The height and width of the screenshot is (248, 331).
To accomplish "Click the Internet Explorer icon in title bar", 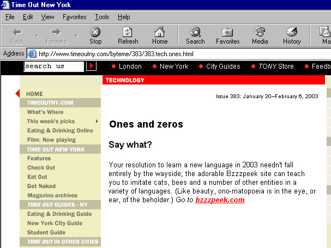I will click(x=5, y=5).
